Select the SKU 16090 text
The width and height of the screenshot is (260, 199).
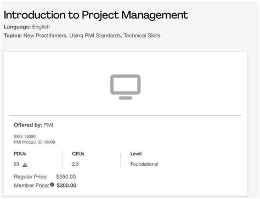[25, 136]
